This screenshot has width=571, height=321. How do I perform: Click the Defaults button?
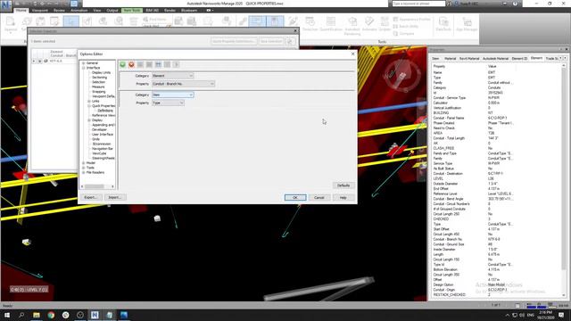343,185
